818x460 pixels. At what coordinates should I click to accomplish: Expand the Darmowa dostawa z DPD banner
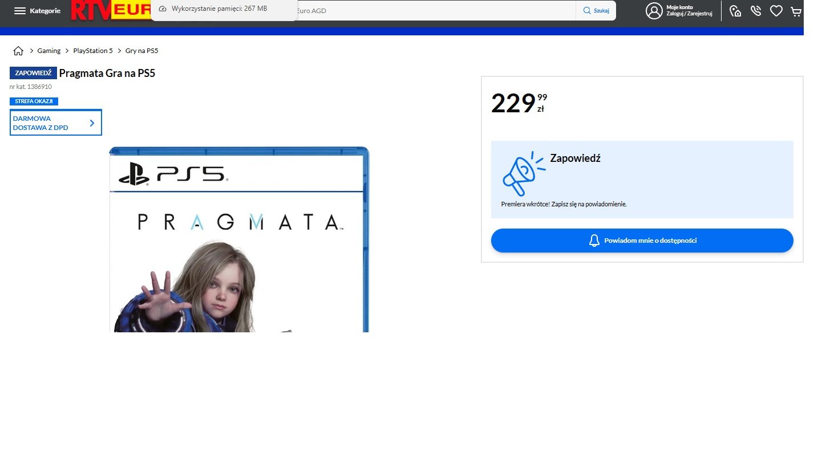[56, 123]
